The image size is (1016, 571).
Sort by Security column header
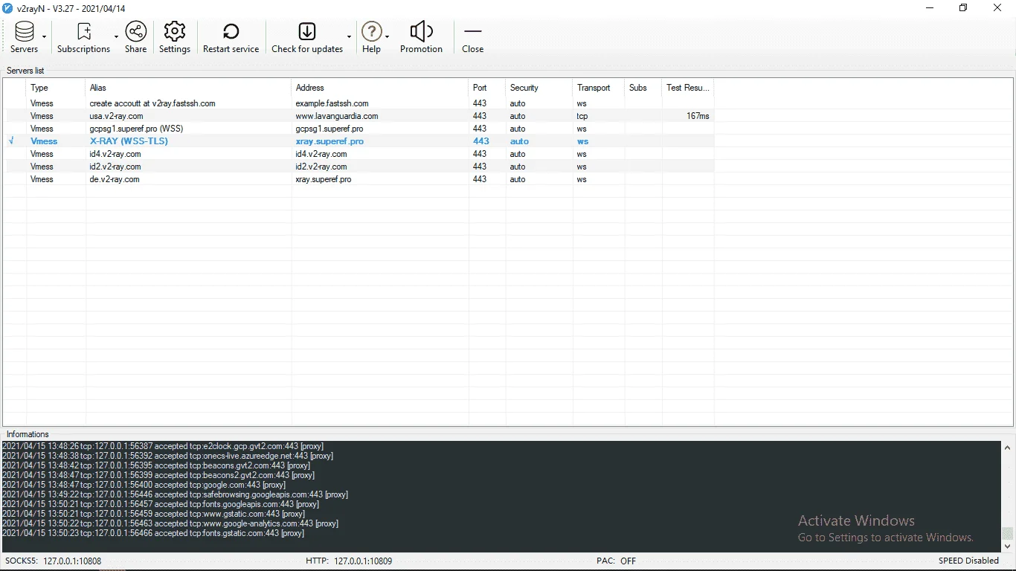pos(539,88)
